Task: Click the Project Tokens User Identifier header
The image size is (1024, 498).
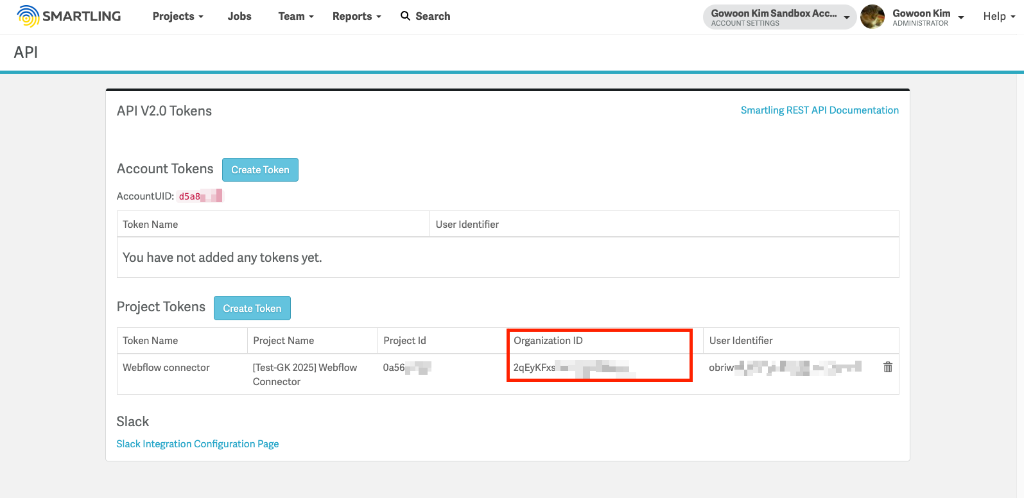Action: coord(741,341)
